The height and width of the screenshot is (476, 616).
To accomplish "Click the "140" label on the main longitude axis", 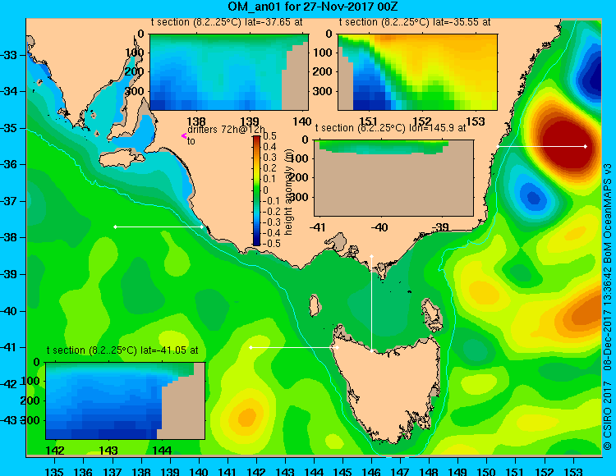I will [x=199, y=470].
